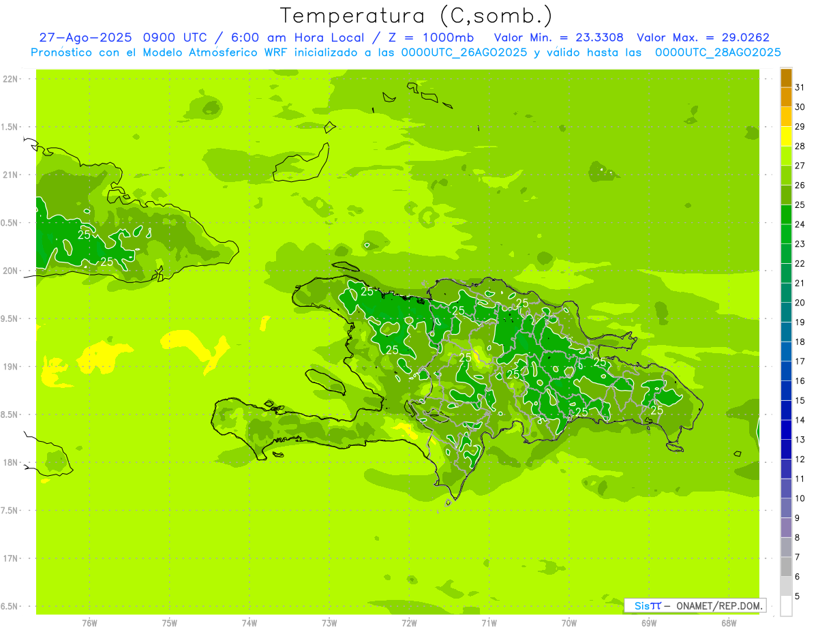Click "Valor Max. = 29.0262" text
This screenshot has width=818, height=632.
tap(703, 37)
